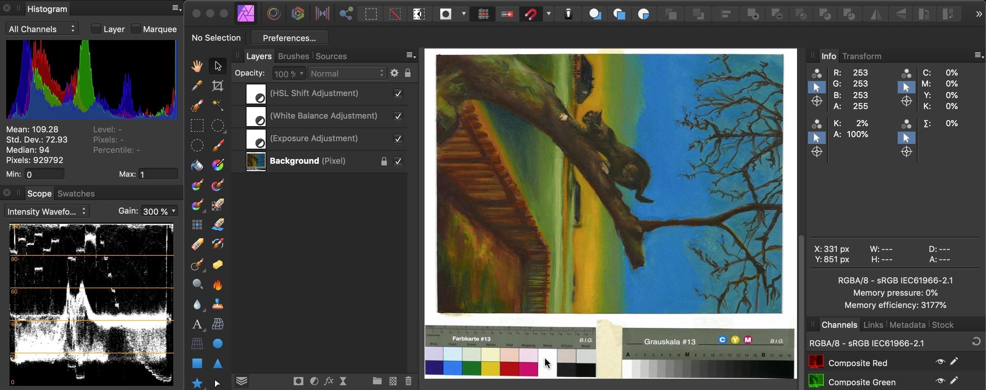Click the Background layer thumbnail
The image size is (986, 390).
click(256, 161)
